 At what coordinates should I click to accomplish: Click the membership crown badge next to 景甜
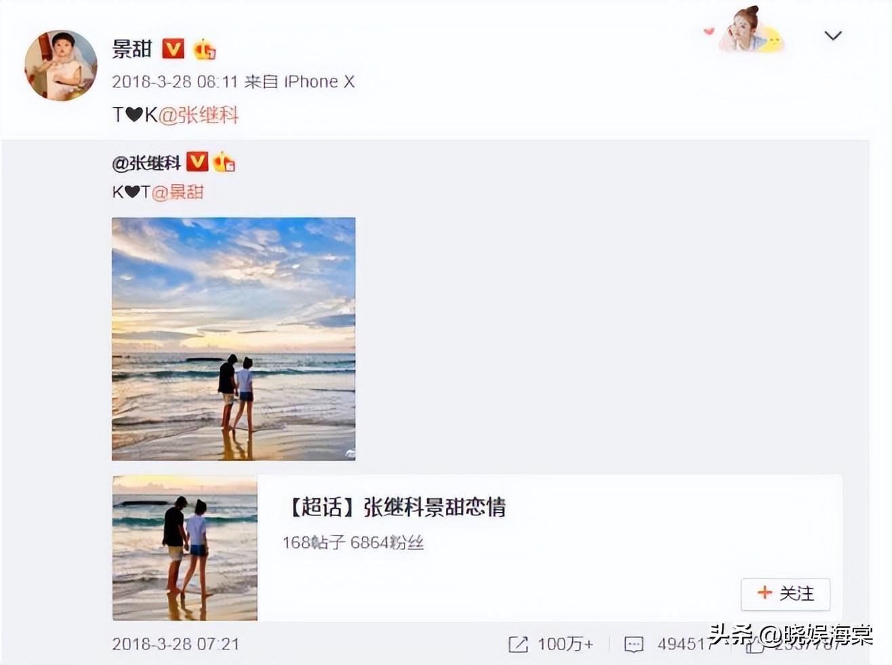click(x=204, y=49)
